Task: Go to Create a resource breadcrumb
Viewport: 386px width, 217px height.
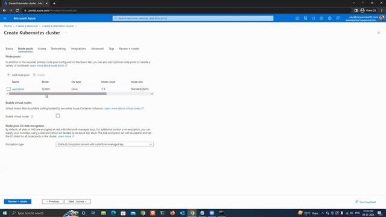Action: (27, 26)
